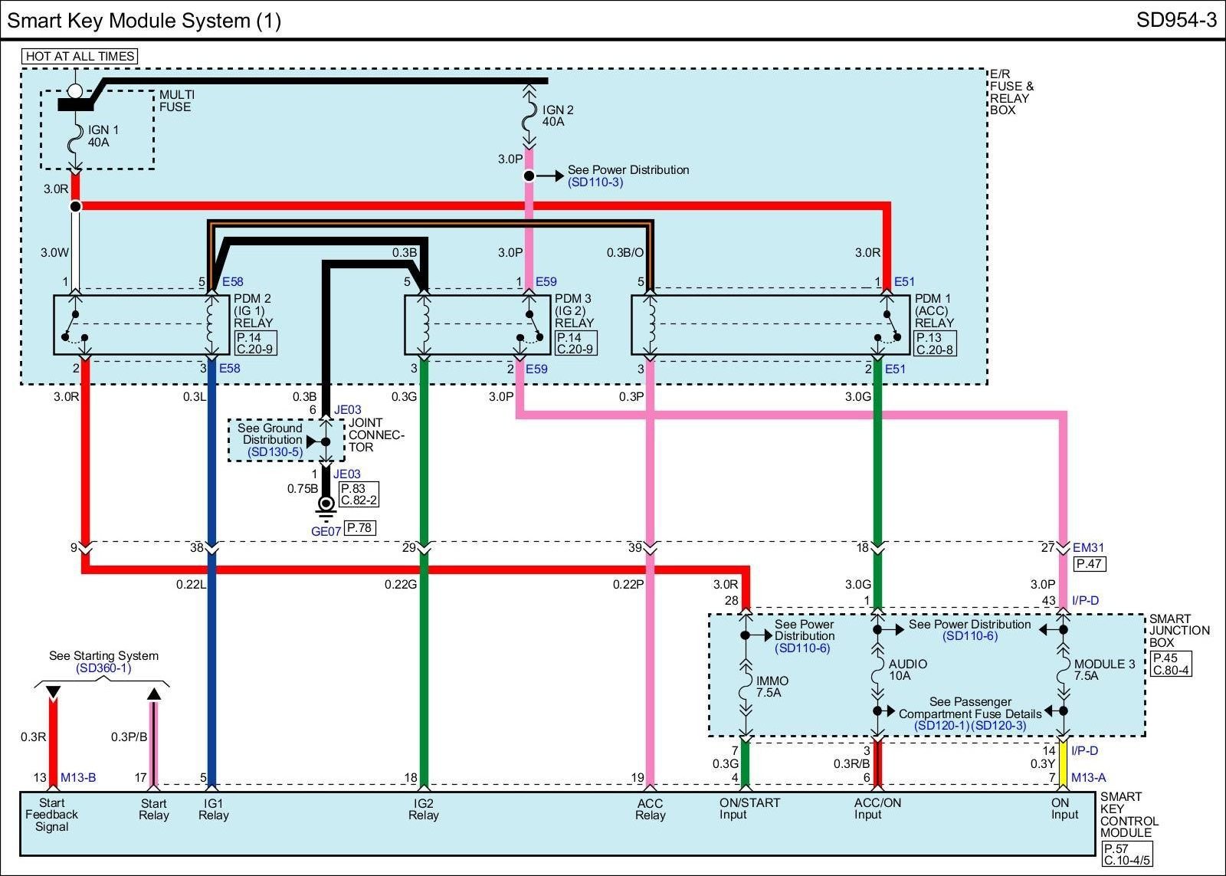Open the SD130-5 ground distribution reference
This screenshot has height=876, width=1226.
(x=275, y=452)
